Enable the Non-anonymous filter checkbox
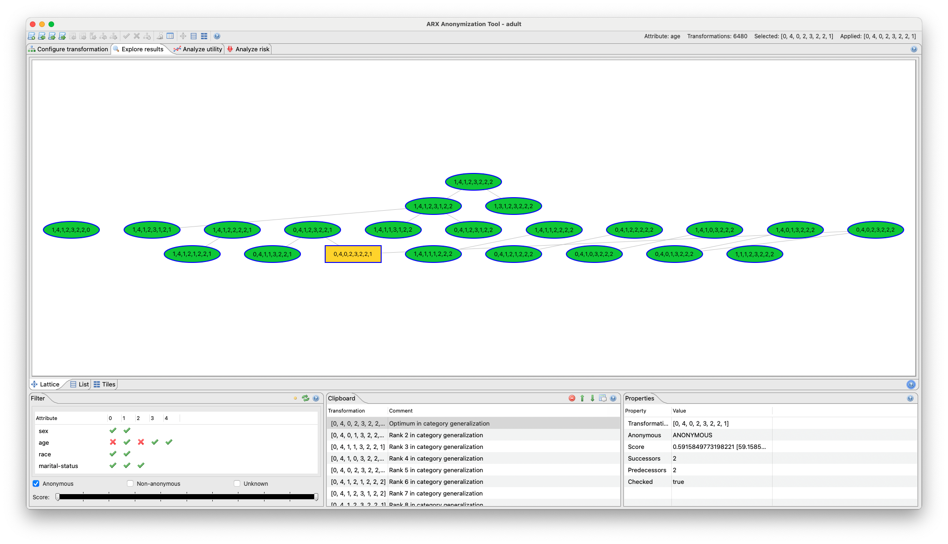The height and width of the screenshot is (544, 948). click(x=130, y=483)
